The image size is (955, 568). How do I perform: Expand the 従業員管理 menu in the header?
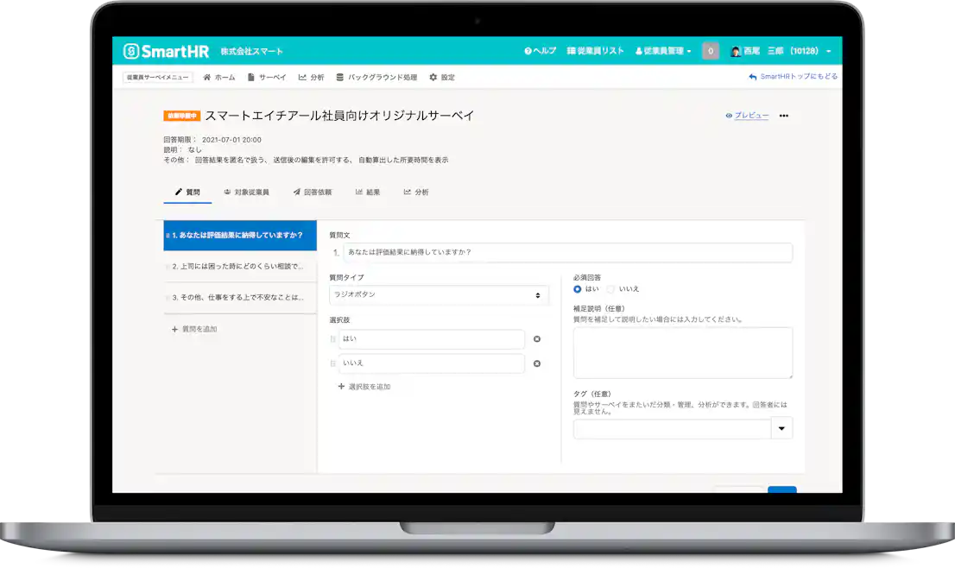pos(661,50)
